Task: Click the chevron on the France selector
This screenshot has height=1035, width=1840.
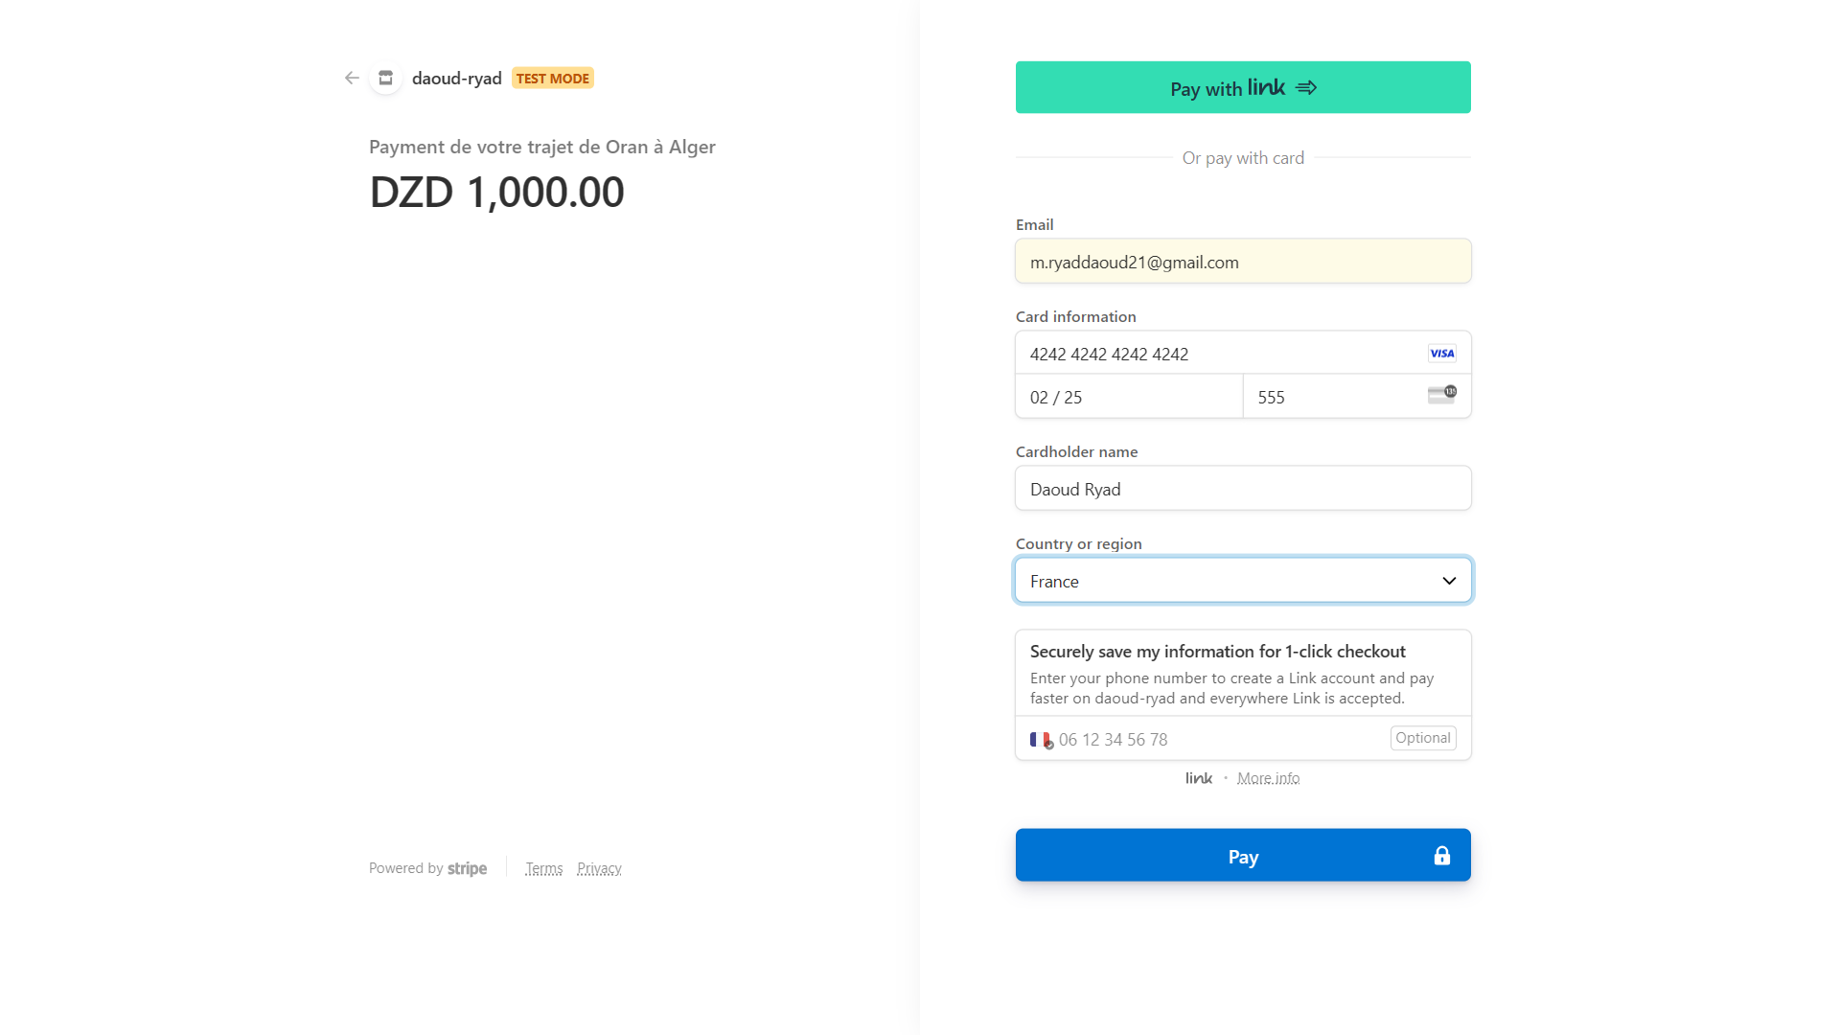Action: (x=1447, y=580)
